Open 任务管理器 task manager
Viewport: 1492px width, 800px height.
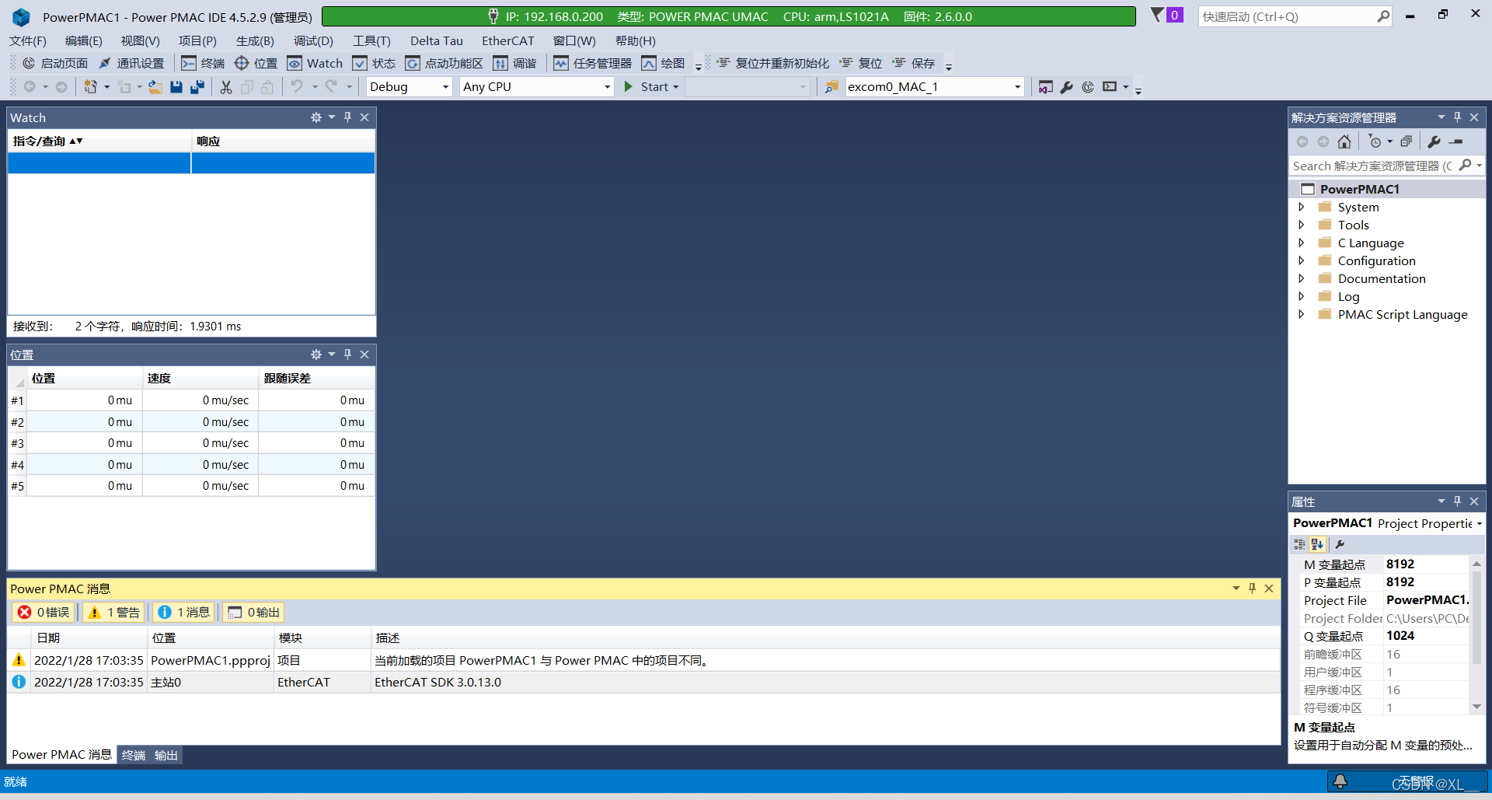tap(592, 64)
